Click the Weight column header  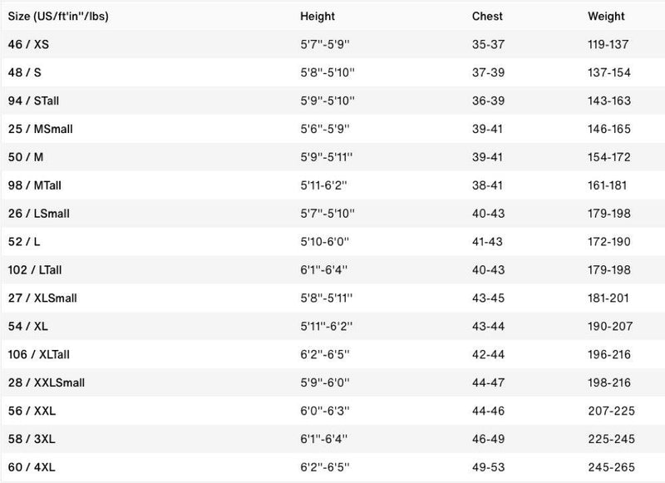pyautogui.click(x=607, y=16)
